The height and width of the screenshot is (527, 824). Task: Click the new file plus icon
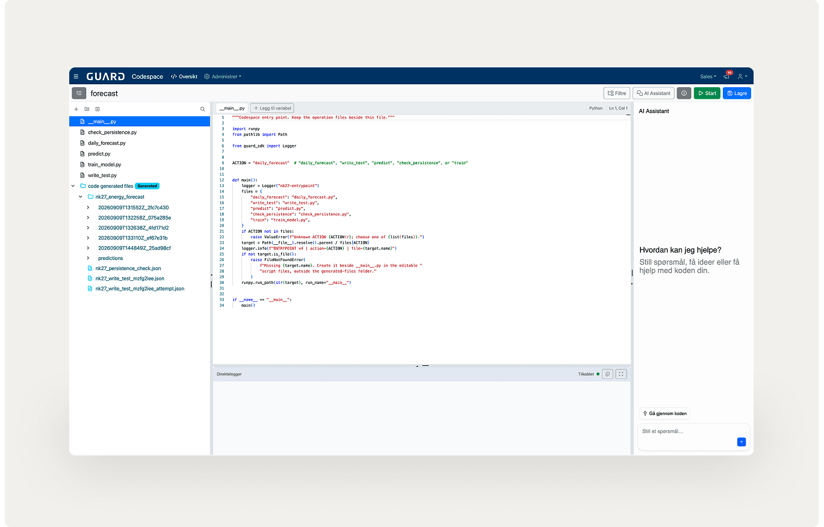tap(76, 109)
